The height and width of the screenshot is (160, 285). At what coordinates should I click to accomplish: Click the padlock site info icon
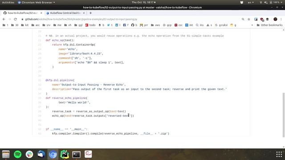point(22,19)
